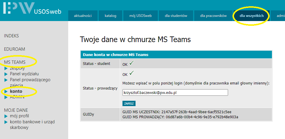
Task: Open Panel prowadzącego zajęcia link
Action: click(30, 82)
